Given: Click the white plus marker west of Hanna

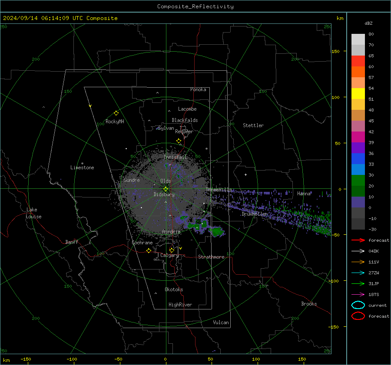Looking at the screenshot, I should coord(245,174).
